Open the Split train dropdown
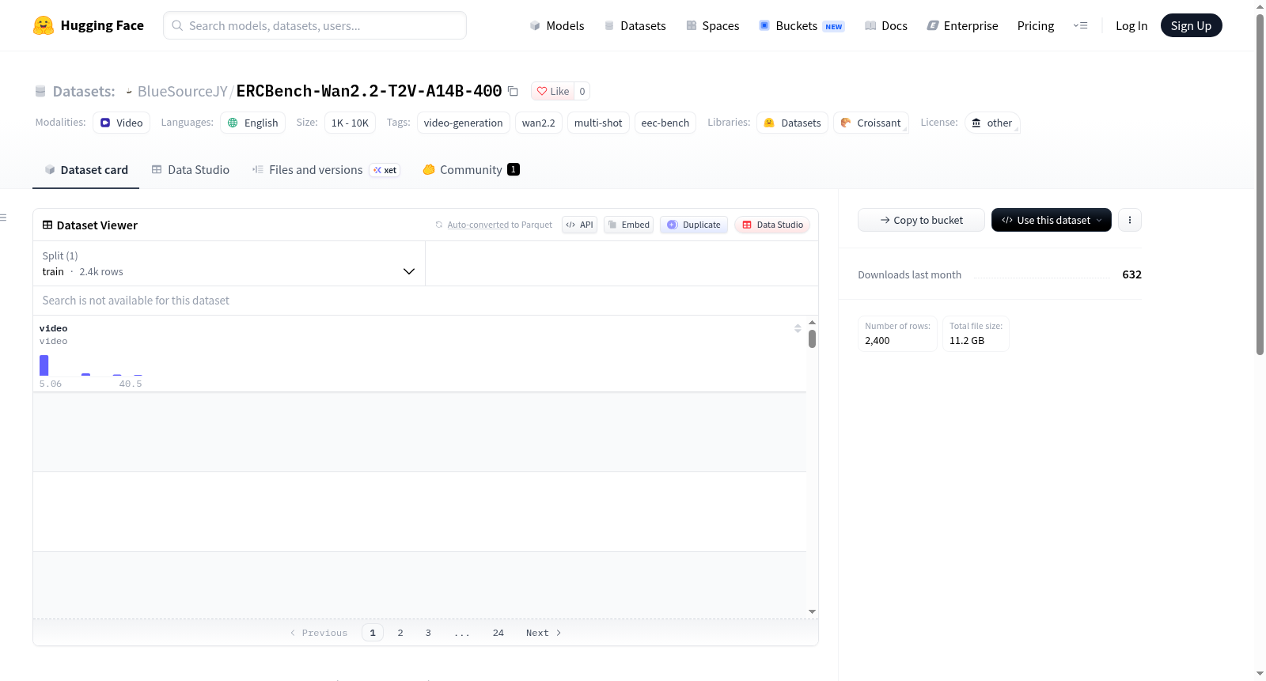The width and height of the screenshot is (1266, 681). [x=229, y=263]
